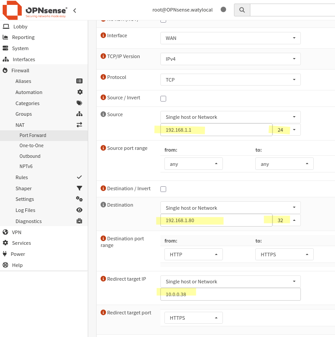Click the Aliases list icon
The width and height of the screenshot is (335, 337).
(x=79, y=81)
